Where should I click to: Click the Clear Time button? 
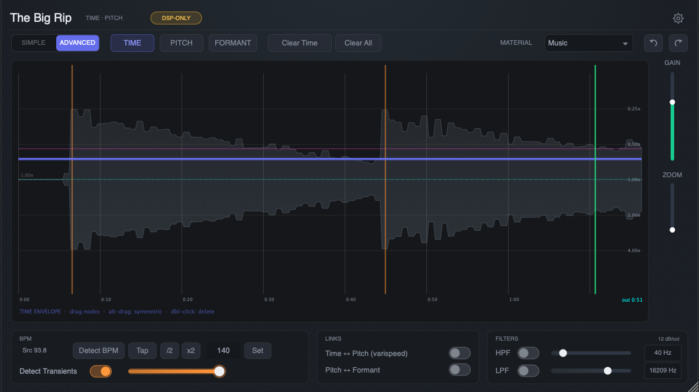pyautogui.click(x=300, y=43)
